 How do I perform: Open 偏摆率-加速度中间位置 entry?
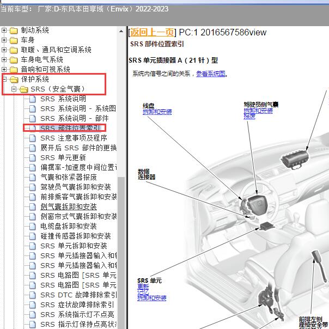click(x=78, y=167)
